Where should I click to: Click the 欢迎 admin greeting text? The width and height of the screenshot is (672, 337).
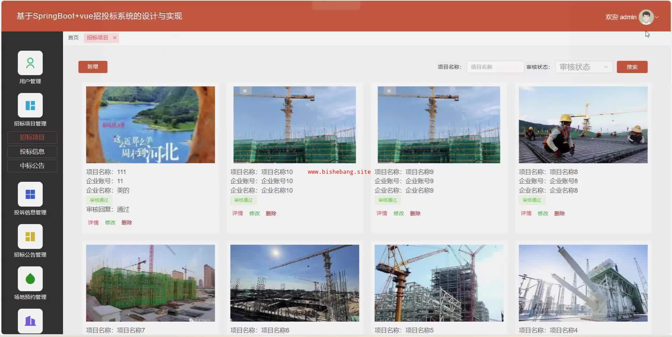point(621,17)
